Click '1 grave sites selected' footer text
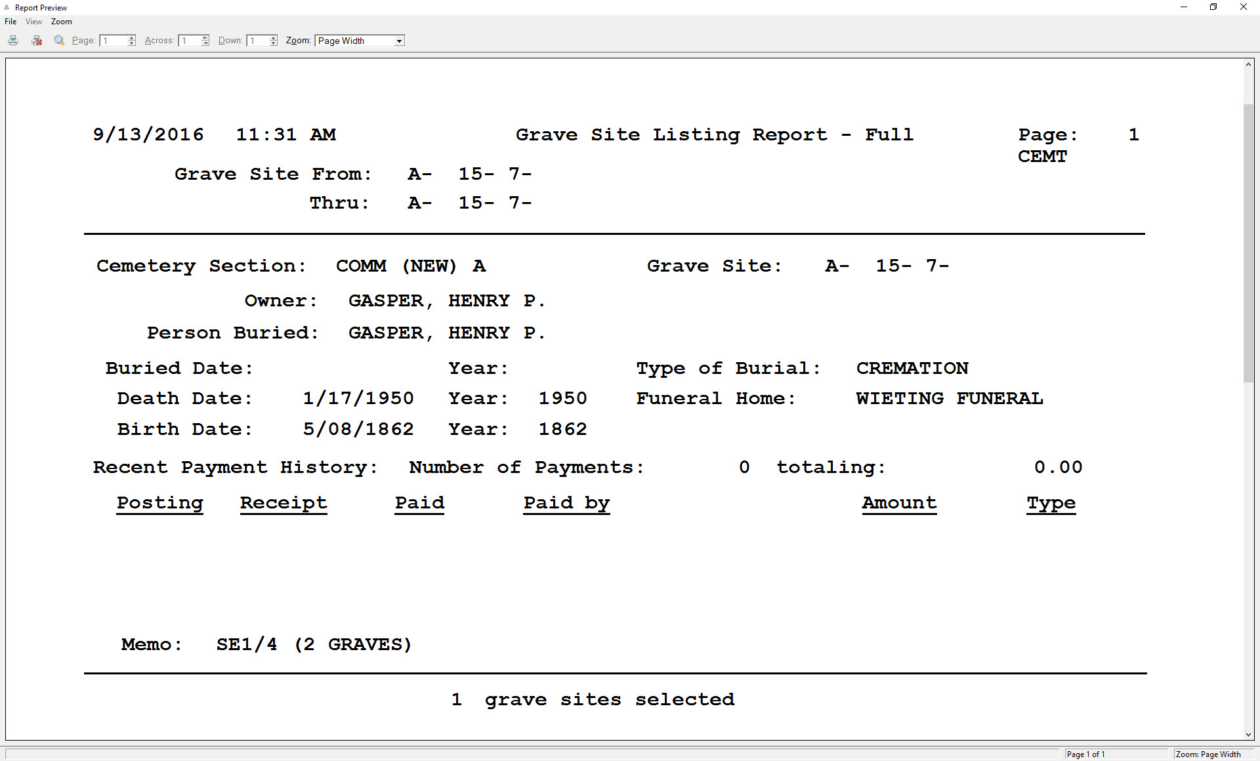 point(593,700)
